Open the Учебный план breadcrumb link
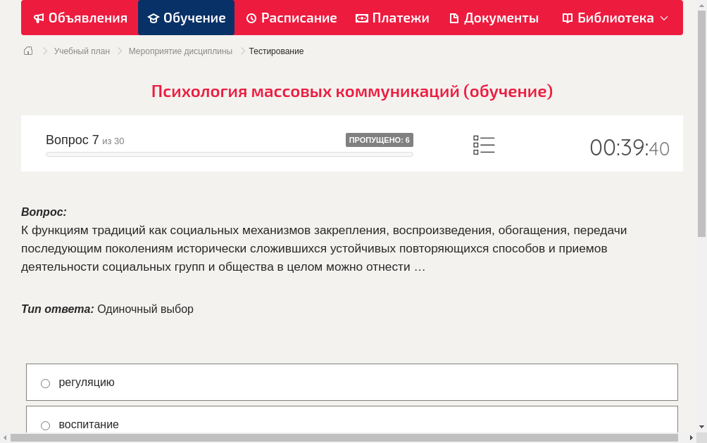This screenshot has width=707, height=443. [82, 51]
